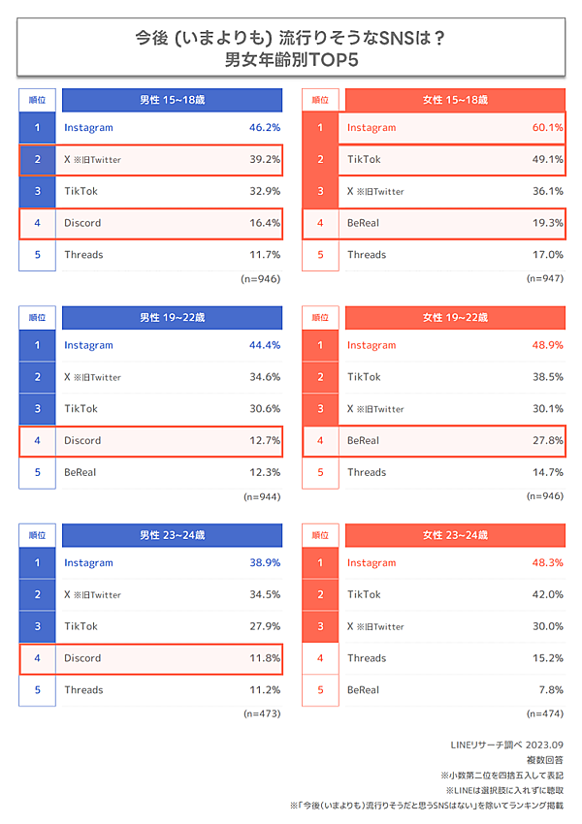Screen dimensions: 582x824
Task: Click the 女性 19~22歳 table header
Action: coord(455,317)
